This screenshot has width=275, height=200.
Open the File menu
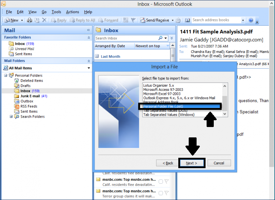(x=9, y=12)
